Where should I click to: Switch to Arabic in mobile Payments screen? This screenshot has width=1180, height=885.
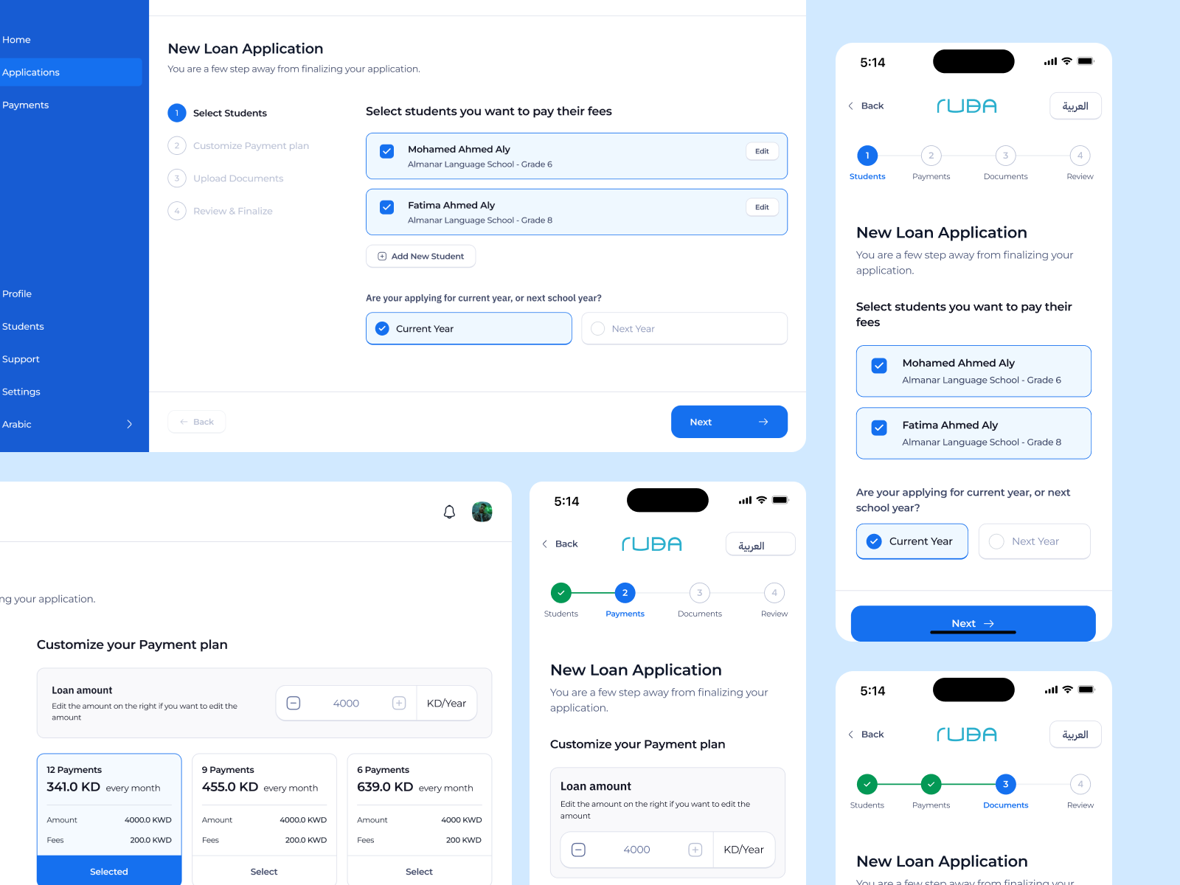point(760,544)
